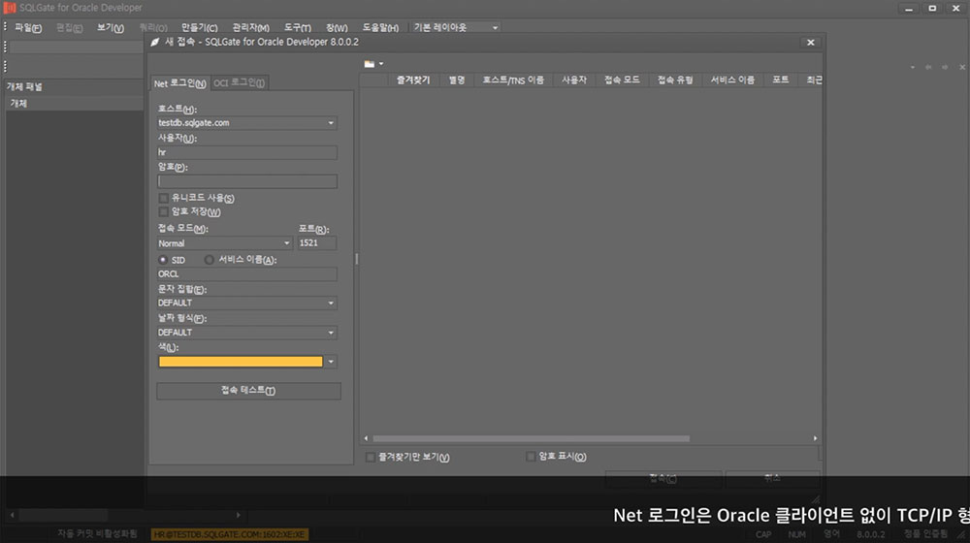Viewport: 970px width, 543px height.
Task: Sort by the 포트 column header
Action: pyautogui.click(x=781, y=80)
